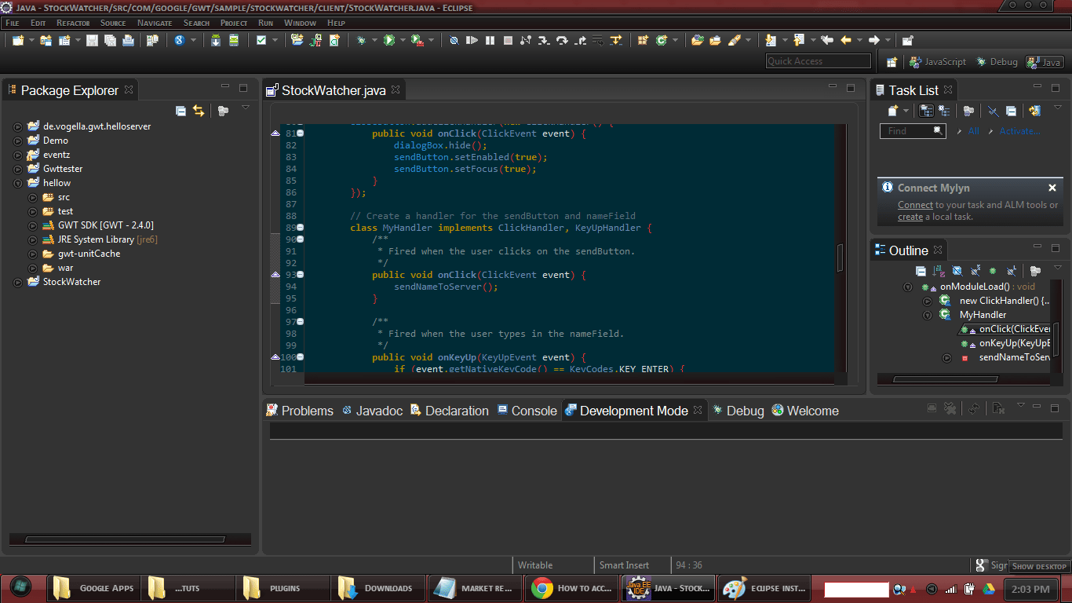Open the Run button dropdown arrow
The image size is (1072, 603).
click(403, 40)
